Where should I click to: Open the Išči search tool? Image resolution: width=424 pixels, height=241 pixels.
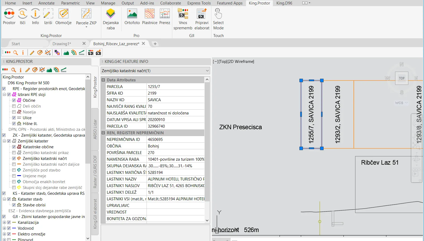23,14
